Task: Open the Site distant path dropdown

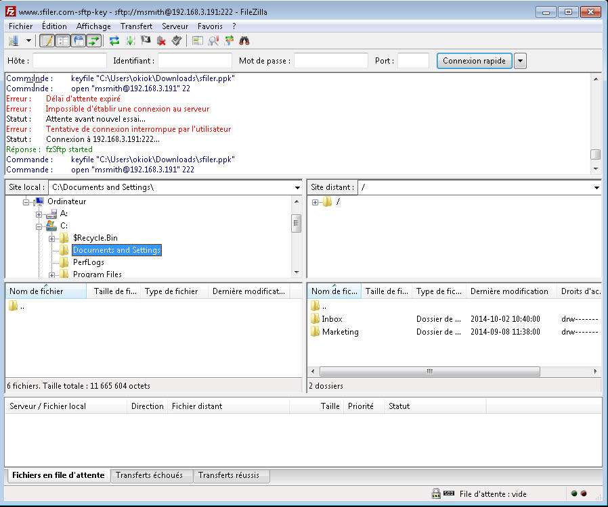Action: pos(596,188)
